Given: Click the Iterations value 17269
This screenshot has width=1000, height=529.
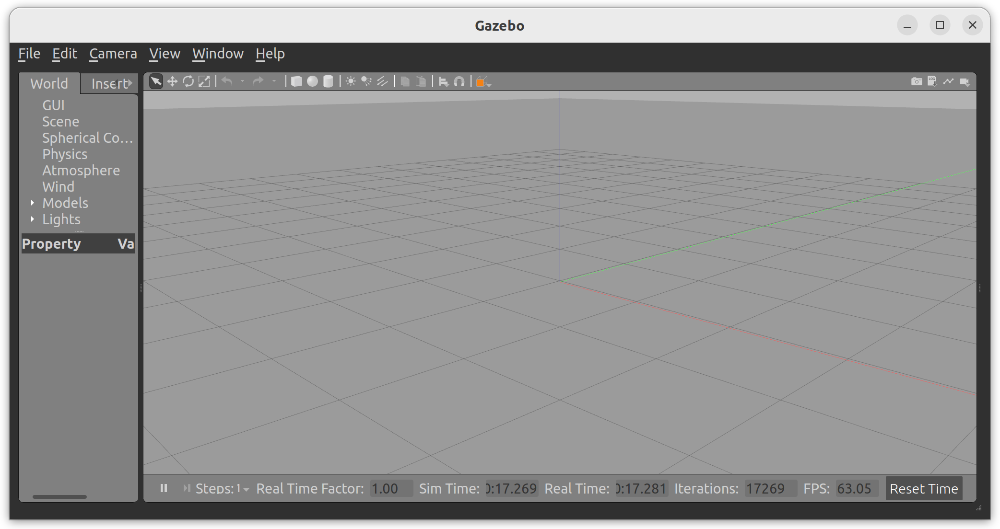Looking at the screenshot, I should (x=770, y=488).
